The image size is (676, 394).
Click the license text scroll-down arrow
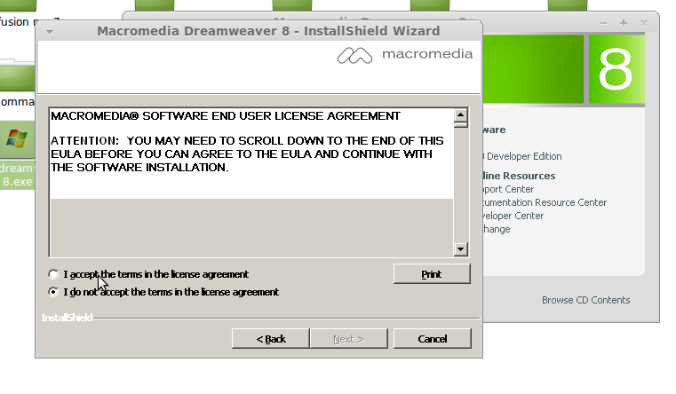tap(460, 248)
